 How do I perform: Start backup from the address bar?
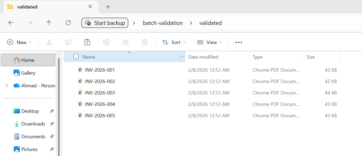(x=105, y=23)
